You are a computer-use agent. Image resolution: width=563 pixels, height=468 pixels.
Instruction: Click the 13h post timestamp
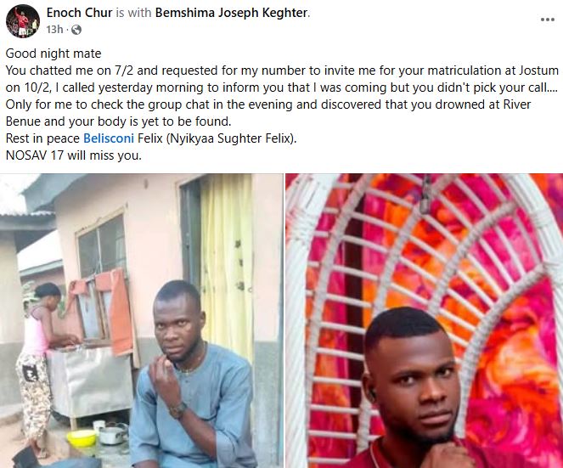tap(56, 30)
